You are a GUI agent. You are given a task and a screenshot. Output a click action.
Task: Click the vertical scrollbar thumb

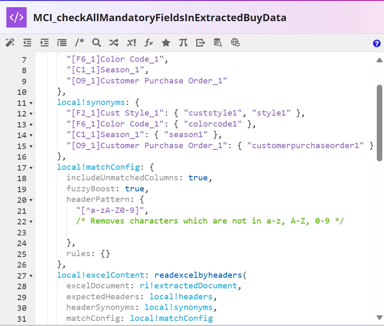(379, 123)
